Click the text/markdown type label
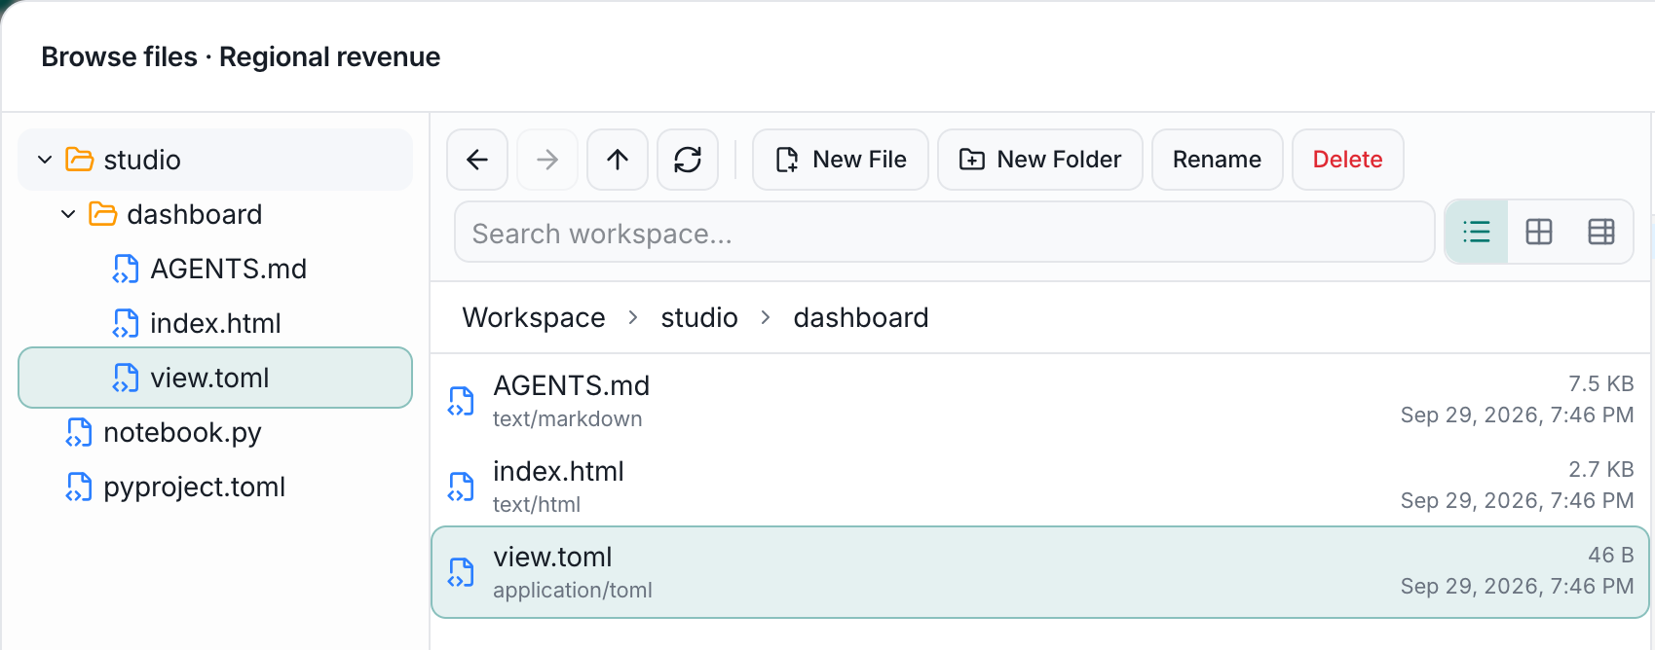 pyautogui.click(x=568, y=419)
